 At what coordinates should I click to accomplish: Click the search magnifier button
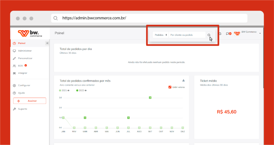[x=209, y=35]
